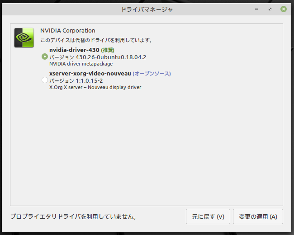Select the nvidia-driver-430 radio button
This screenshot has height=235, width=294.
45,56
